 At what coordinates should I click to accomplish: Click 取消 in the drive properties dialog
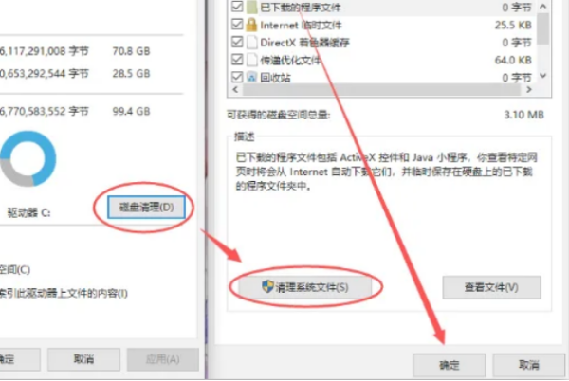point(83,359)
